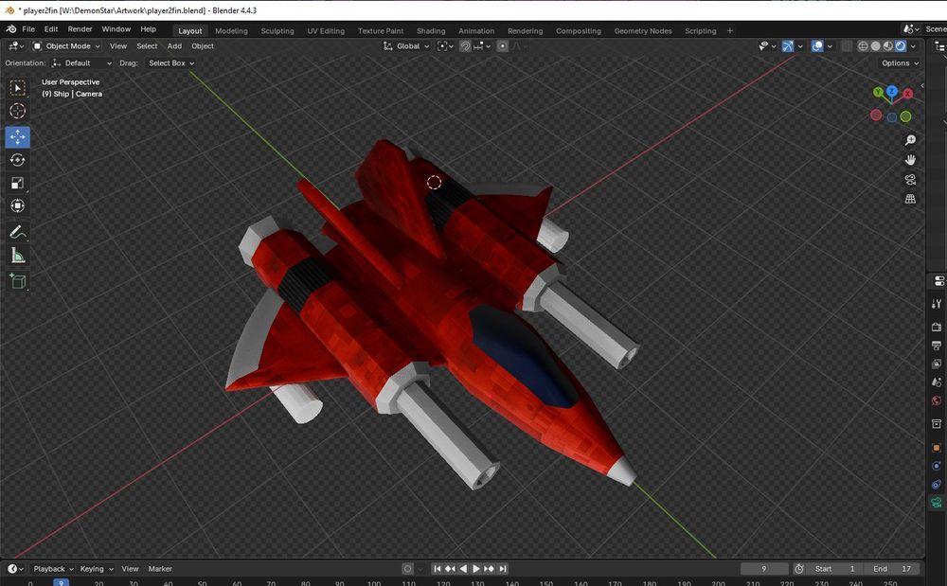Open the Render properties tab icon
This screenshot has height=586, width=947.
tap(937, 327)
